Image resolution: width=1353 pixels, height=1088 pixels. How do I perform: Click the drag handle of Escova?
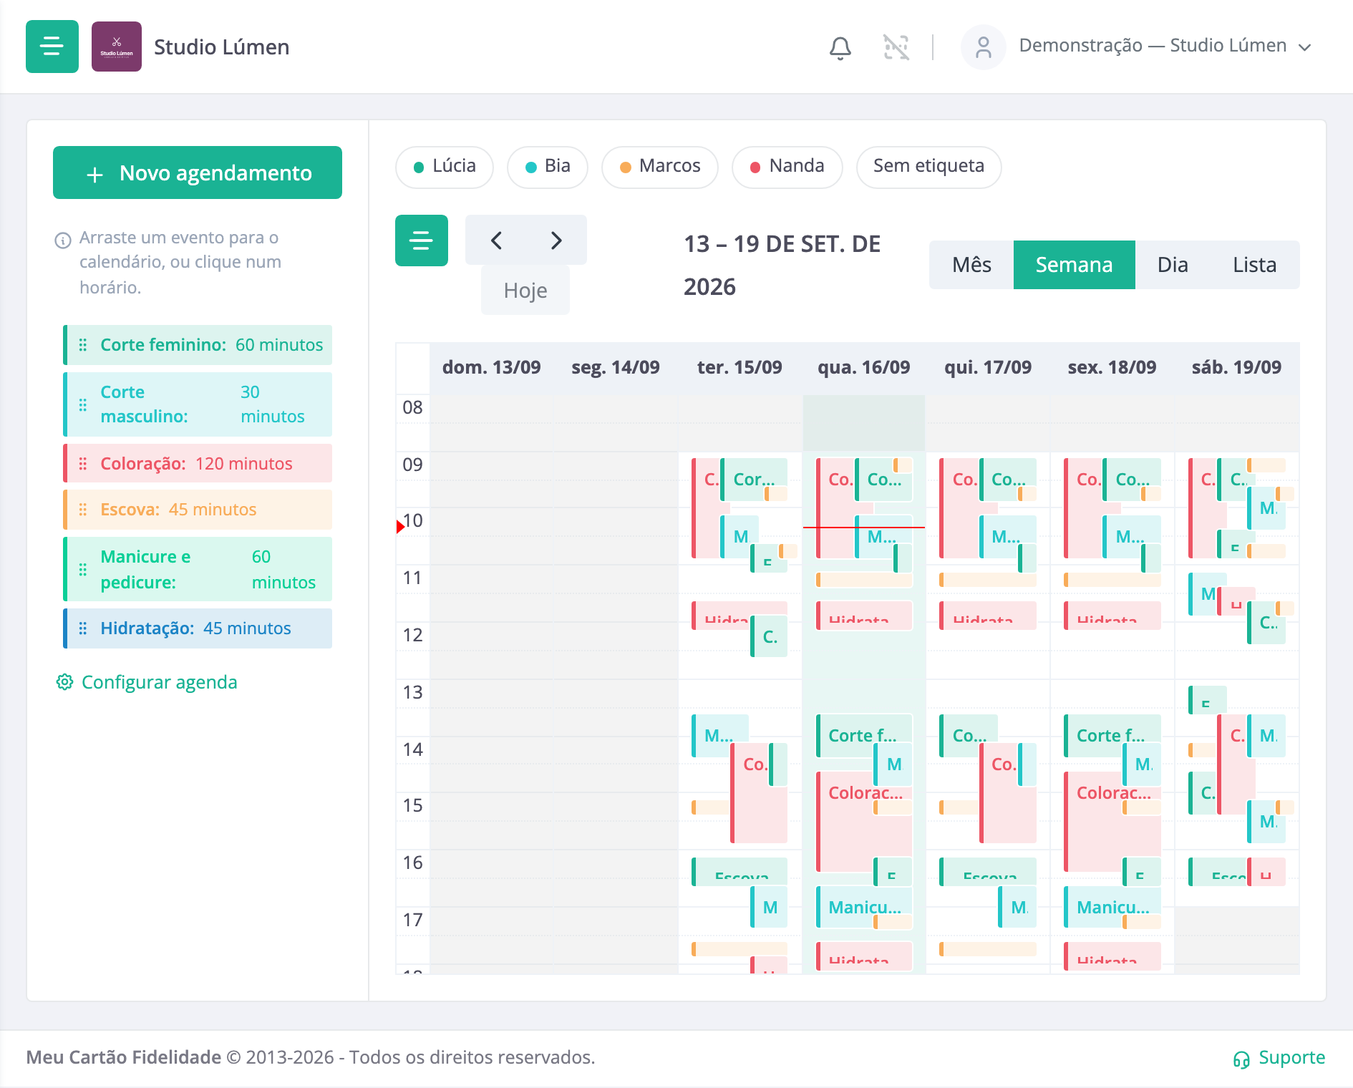coord(83,510)
